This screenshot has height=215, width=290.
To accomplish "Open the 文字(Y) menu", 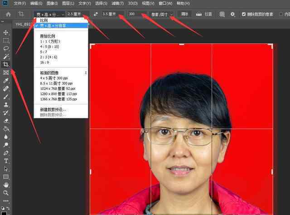I will 85,3.
